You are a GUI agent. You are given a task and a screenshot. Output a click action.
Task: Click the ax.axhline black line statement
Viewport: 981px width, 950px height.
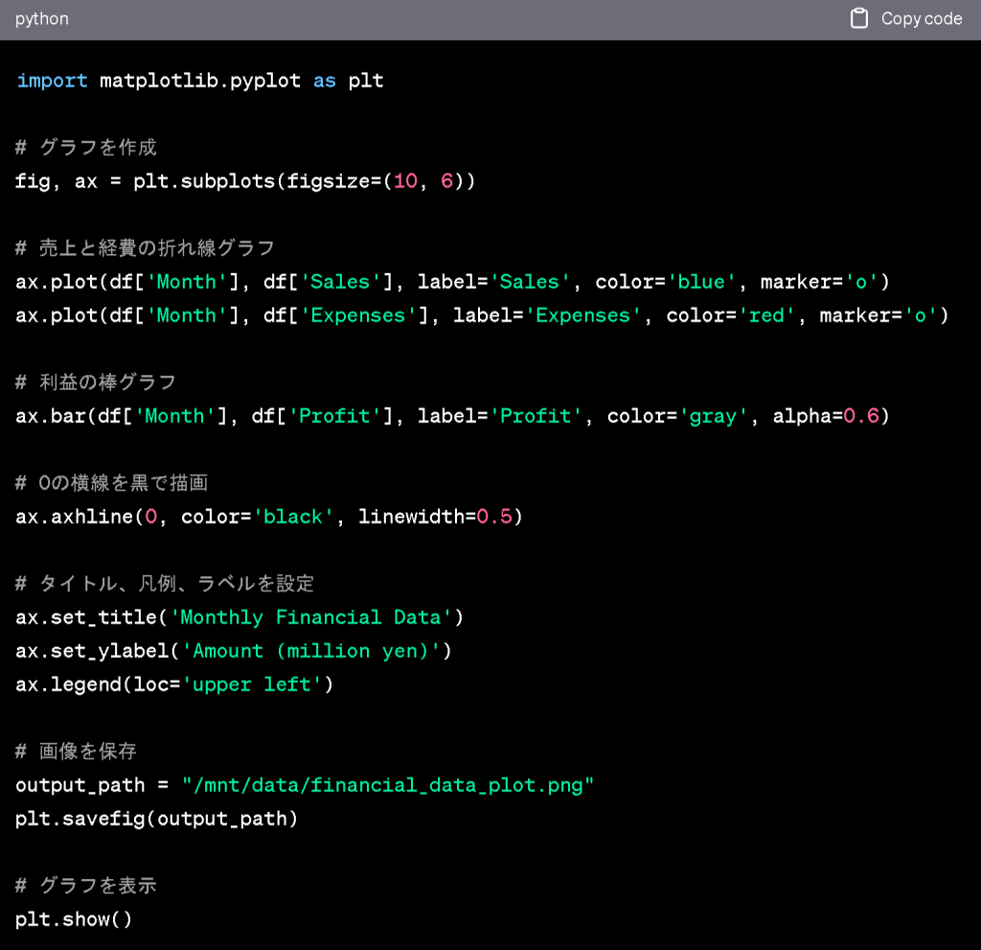tap(268, 516)
